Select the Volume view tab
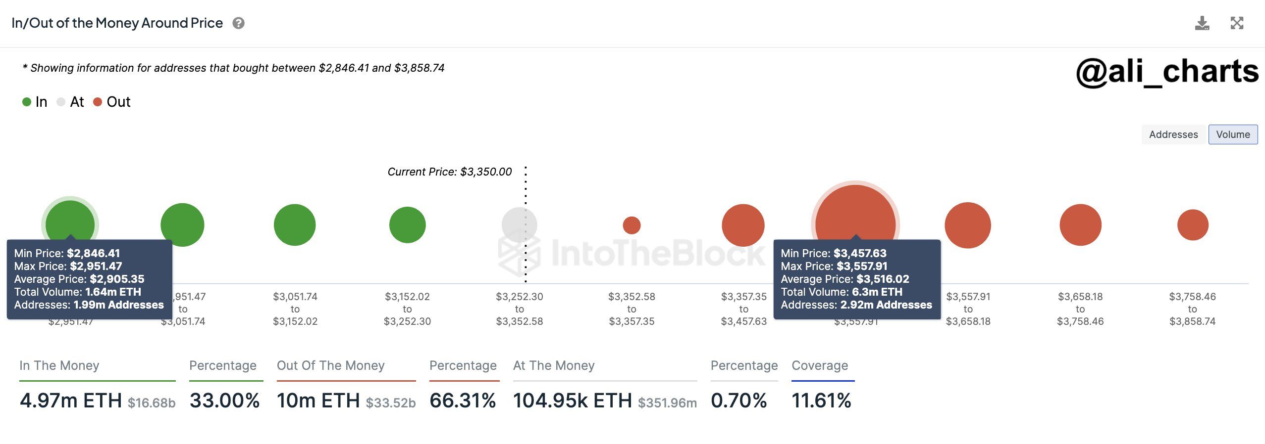 point(1233,134)
